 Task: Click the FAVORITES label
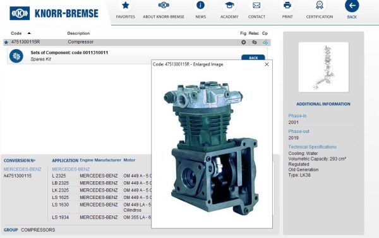(x=126, y=17)
